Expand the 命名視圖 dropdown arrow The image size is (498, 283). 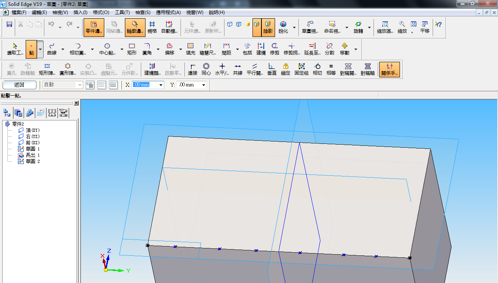(347, 28)
